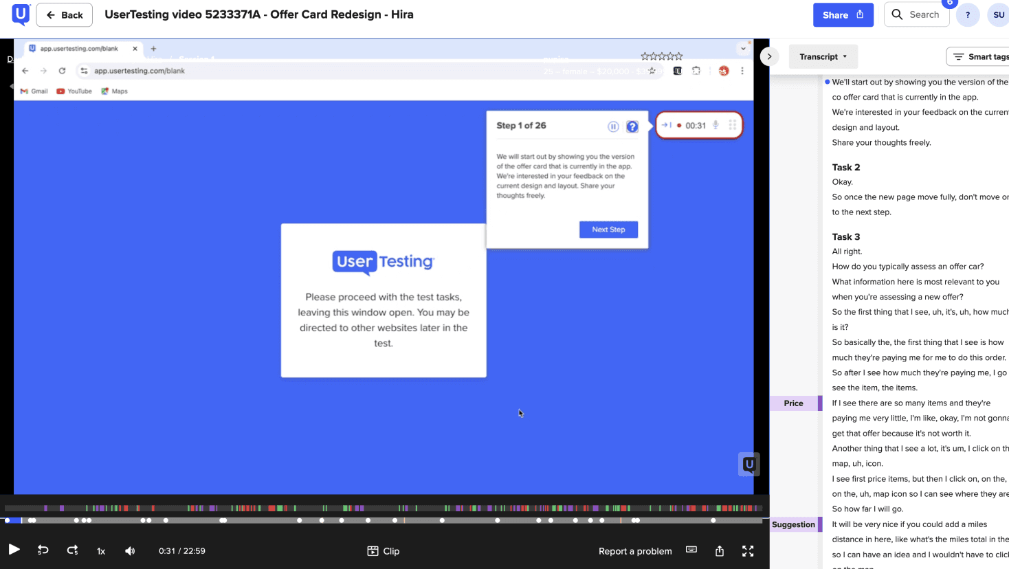Click the recorded browser's reload icon

[x=62, y=71]
